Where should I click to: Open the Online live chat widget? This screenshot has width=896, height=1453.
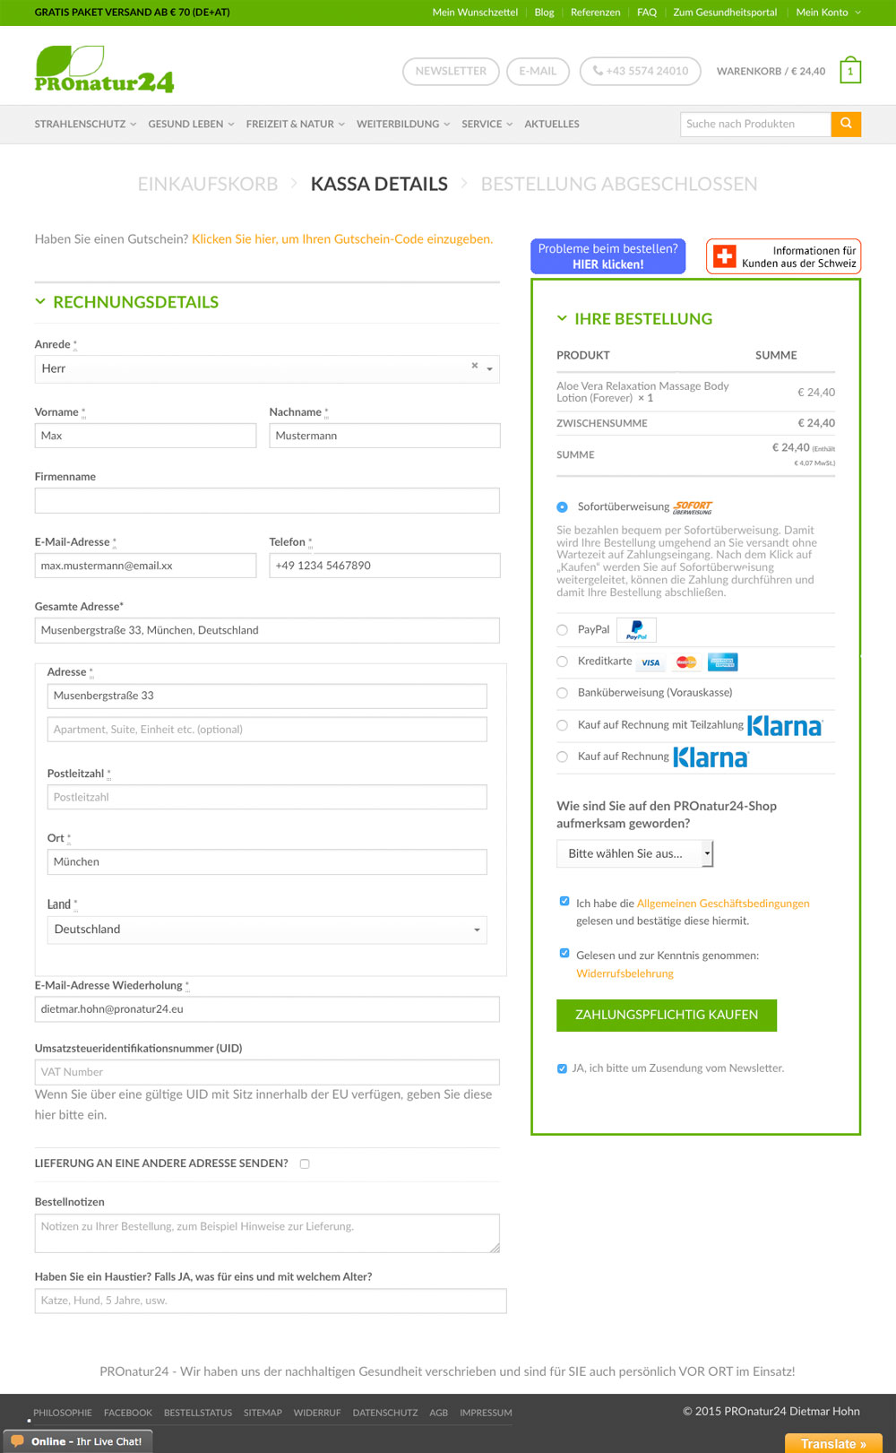[77, 1441]
